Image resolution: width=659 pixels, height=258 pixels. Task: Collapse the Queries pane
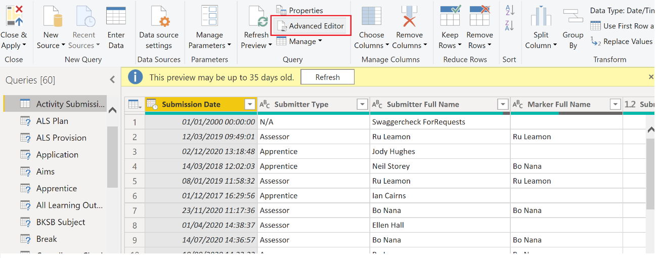coord(112,79)
